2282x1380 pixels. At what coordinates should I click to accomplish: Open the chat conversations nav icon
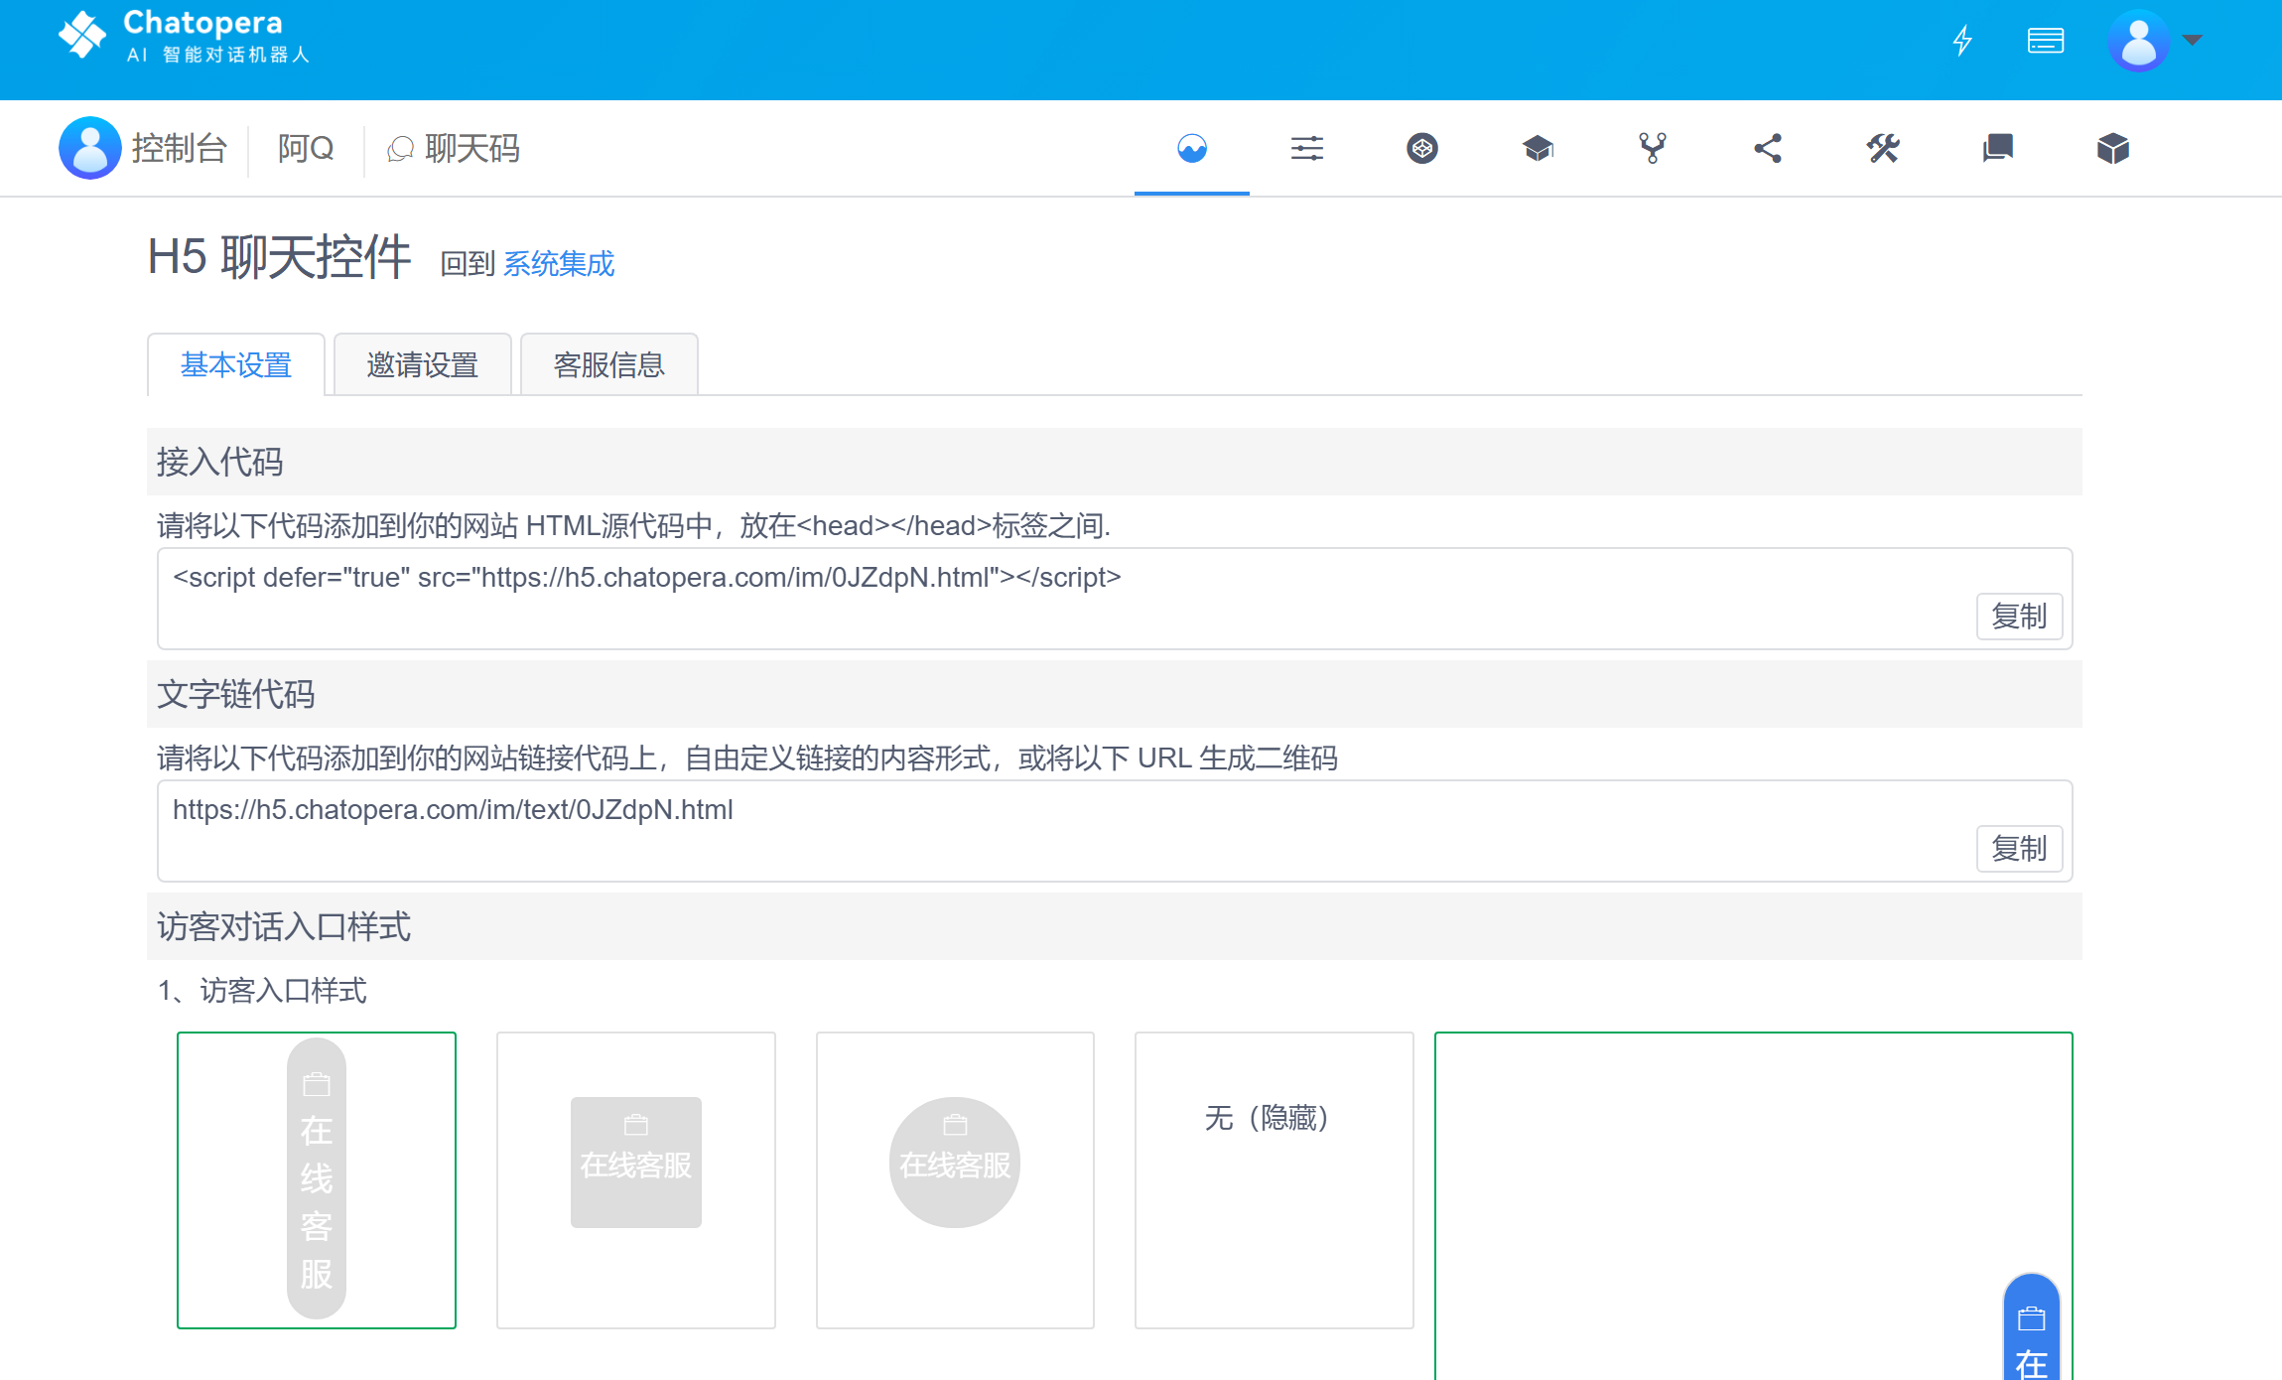click(x=1998, y=149)
